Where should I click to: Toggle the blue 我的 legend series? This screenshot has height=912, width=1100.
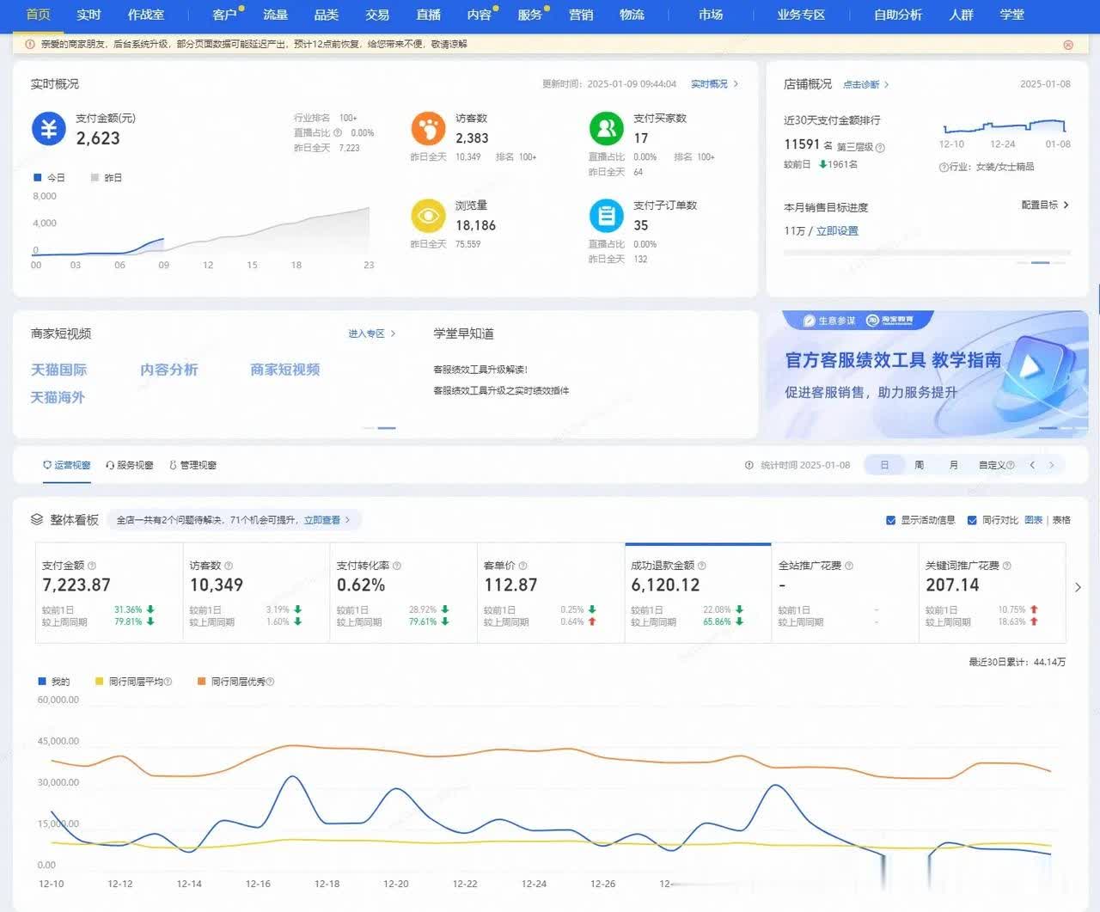pyautogui.click(x=53, y=682)
